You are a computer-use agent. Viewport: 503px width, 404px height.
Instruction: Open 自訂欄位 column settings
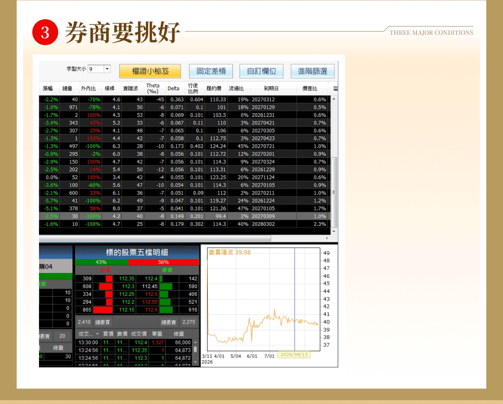[x=261, y=71]
